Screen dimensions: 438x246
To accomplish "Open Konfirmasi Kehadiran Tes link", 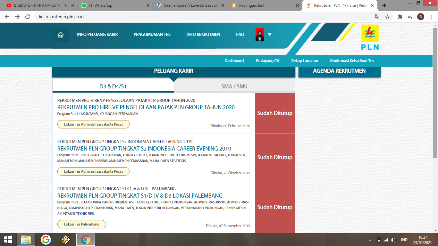I will pos(352,61).
